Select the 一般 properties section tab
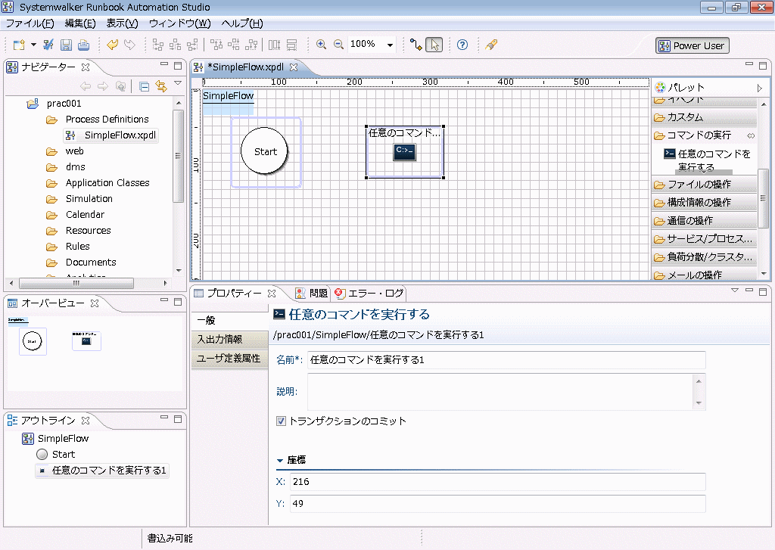 229,320
